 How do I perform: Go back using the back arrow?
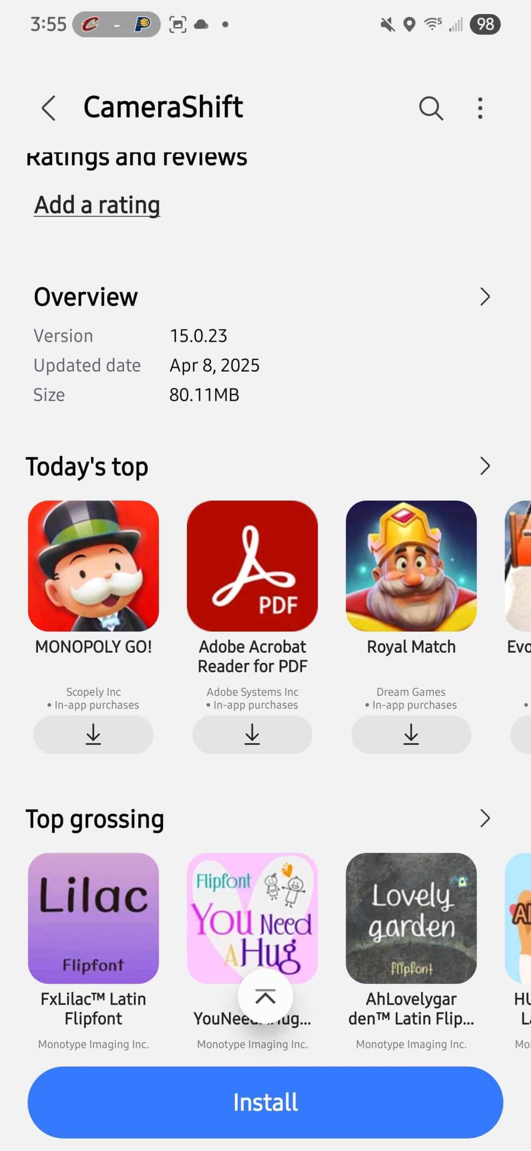(48, 108)
